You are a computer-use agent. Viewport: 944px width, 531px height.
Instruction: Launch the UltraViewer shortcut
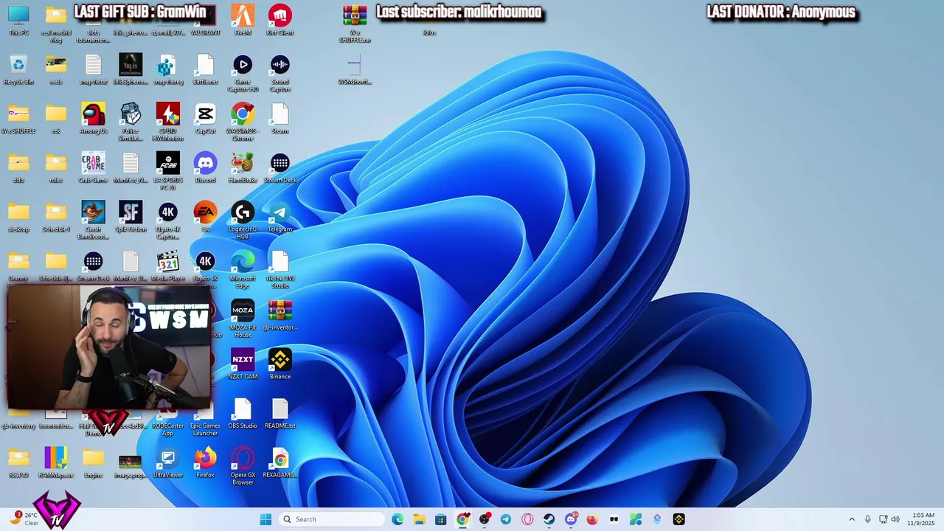point(168,462)
